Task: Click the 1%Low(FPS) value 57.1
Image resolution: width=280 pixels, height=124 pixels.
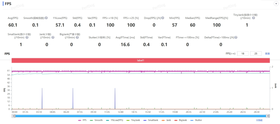Action: pyautogui.click(x=60, y=25)
